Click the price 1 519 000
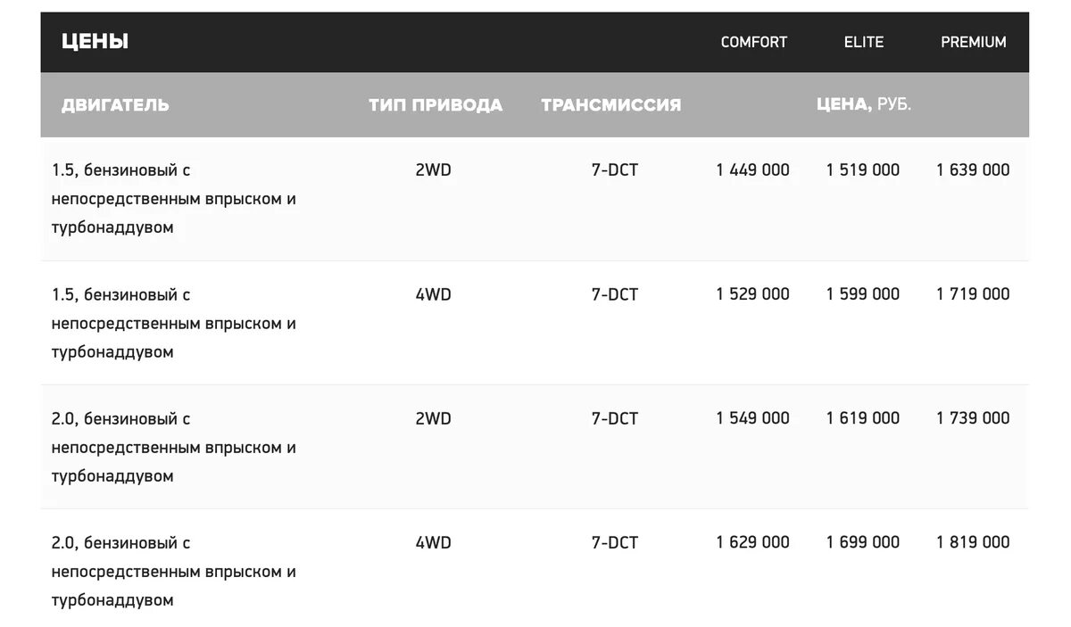The width and height of the screenshot is (1071, 627). 863,169
